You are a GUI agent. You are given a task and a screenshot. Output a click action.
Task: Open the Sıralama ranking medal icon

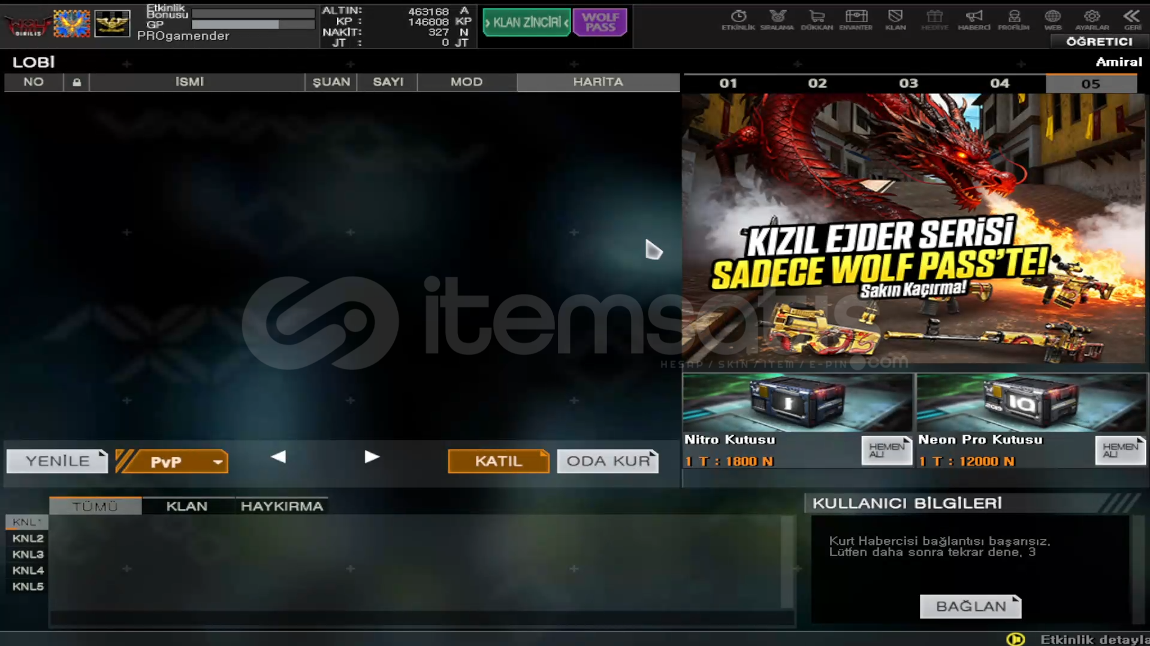click(777, 19)
